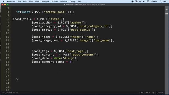This screenshot has height=95, width=169.
Task: Open the View menu
Action: [x=37, y=1]
